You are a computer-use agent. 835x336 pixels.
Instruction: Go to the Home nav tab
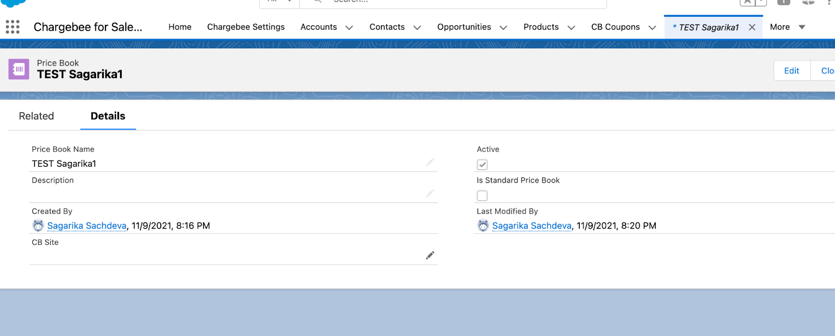click(180, 27)
